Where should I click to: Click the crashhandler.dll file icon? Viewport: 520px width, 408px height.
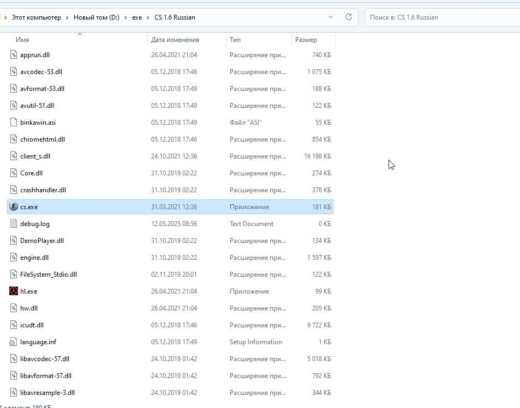[13, 190]
